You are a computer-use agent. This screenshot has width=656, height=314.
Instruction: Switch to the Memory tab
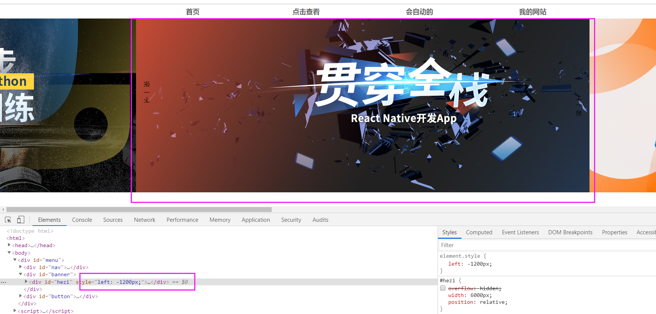point(220,220)
